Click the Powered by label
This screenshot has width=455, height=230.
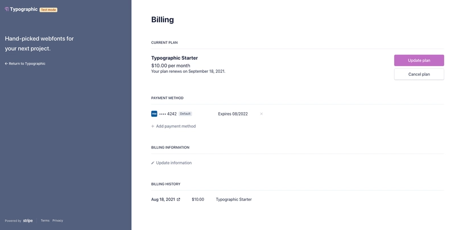13,221
